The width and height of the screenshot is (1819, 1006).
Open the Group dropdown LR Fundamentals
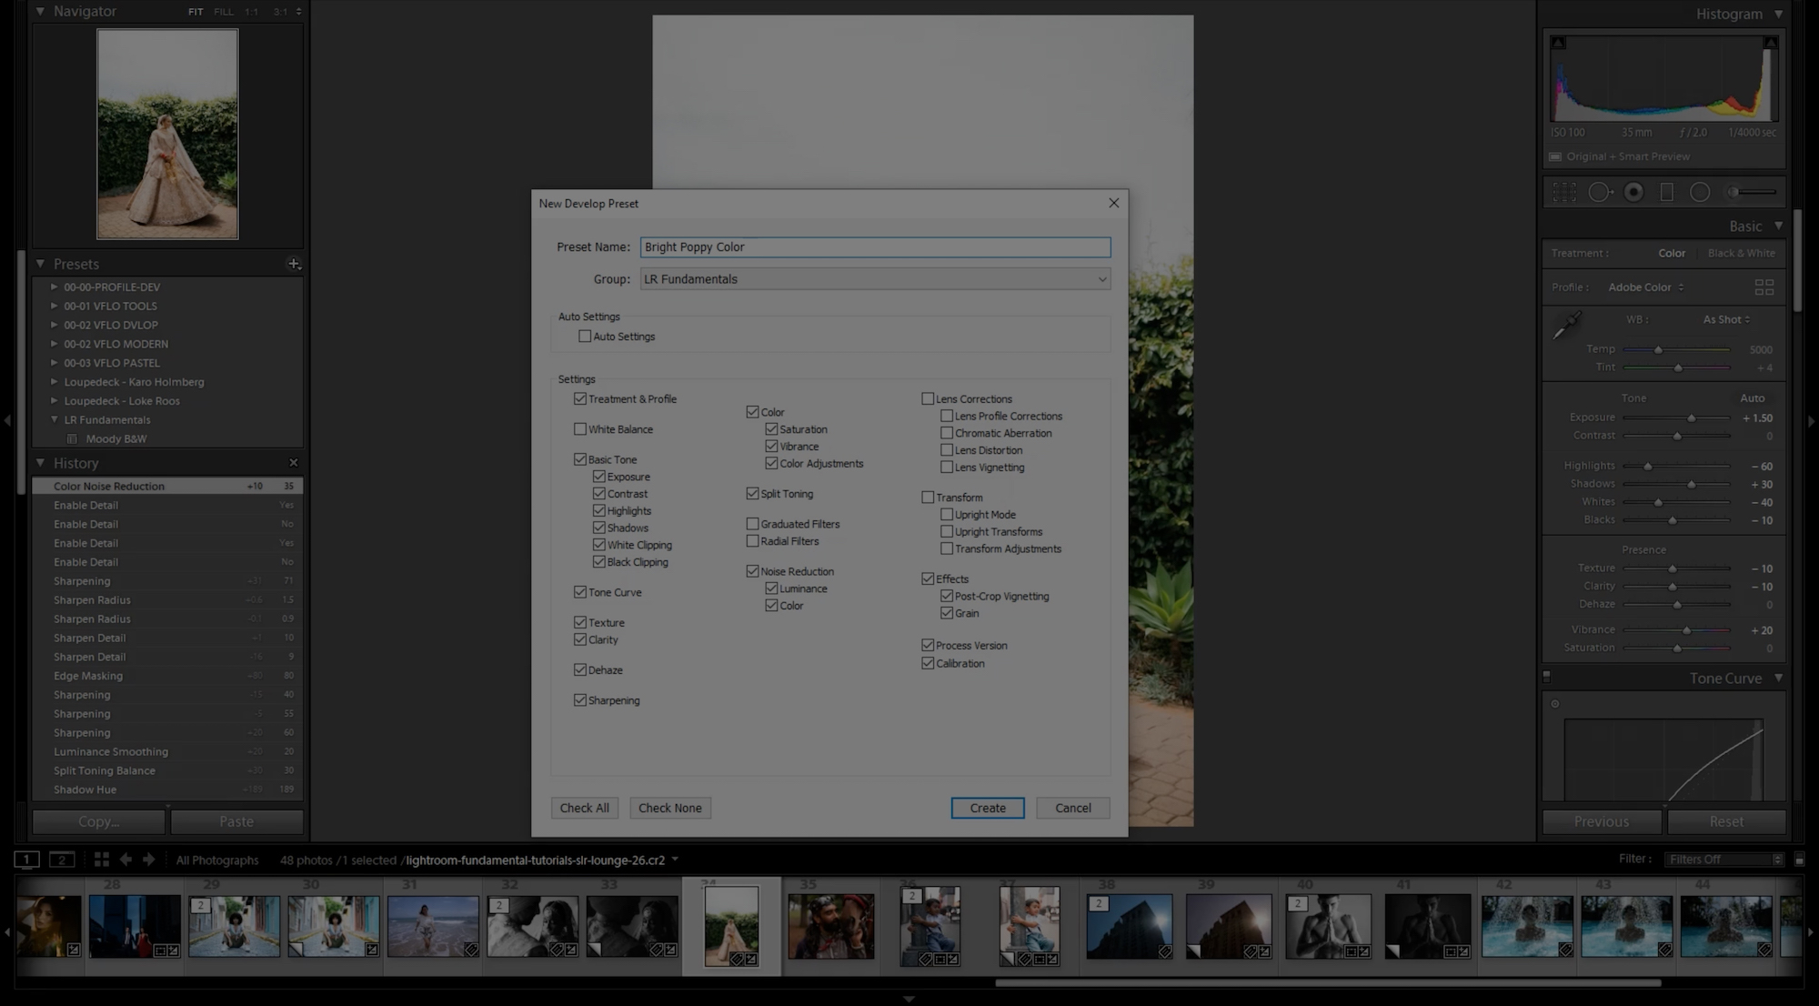click(x=875, y=279)
